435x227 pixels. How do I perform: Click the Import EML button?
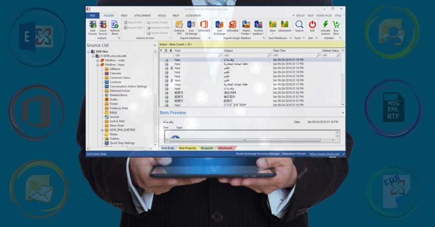(133, 22)
